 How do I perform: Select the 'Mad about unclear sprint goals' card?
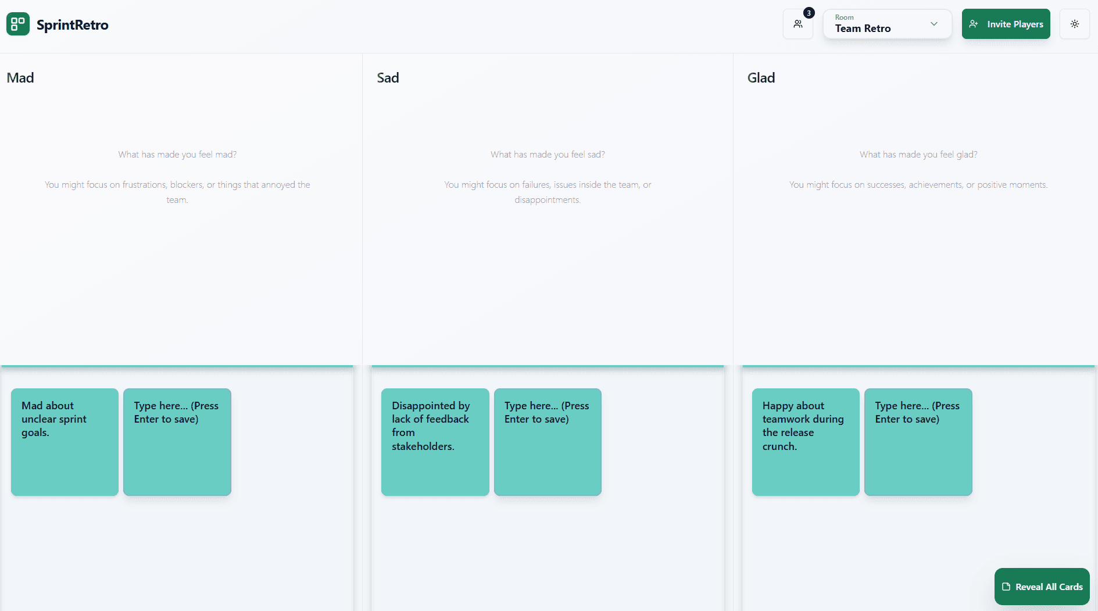click(65, 442)
